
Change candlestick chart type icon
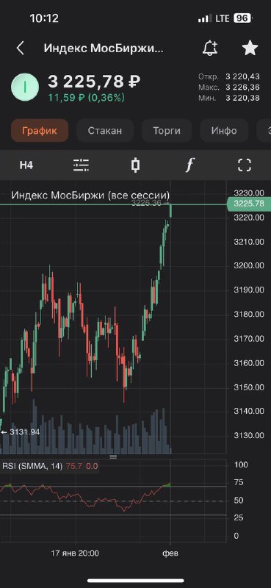pos(136,165)
